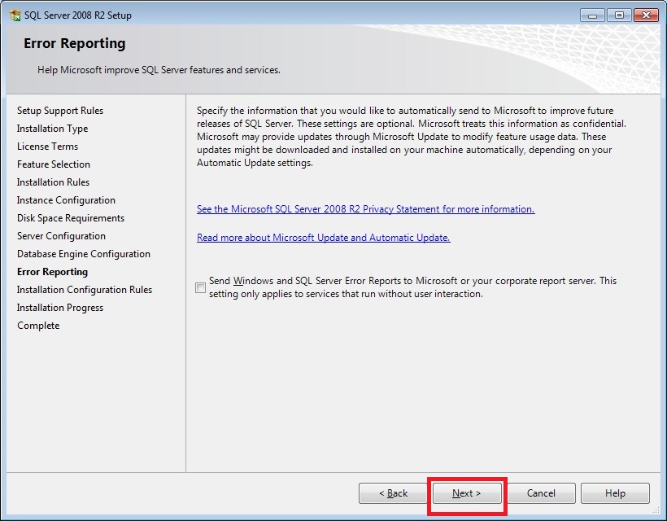Select Database Engine Configuration step
Image resolution: width=667 pixels, height=521 pixels.
[83, 254]
